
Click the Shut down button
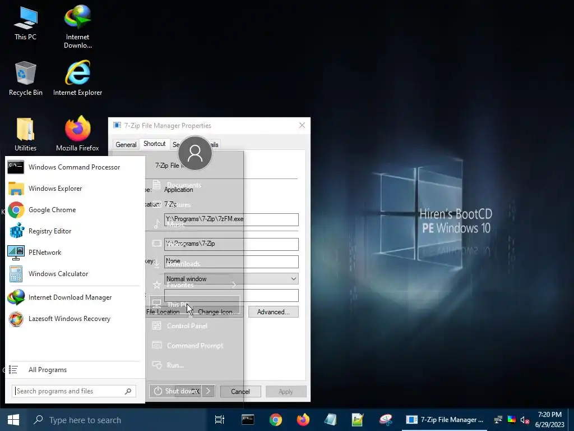[x=177, y=391]
